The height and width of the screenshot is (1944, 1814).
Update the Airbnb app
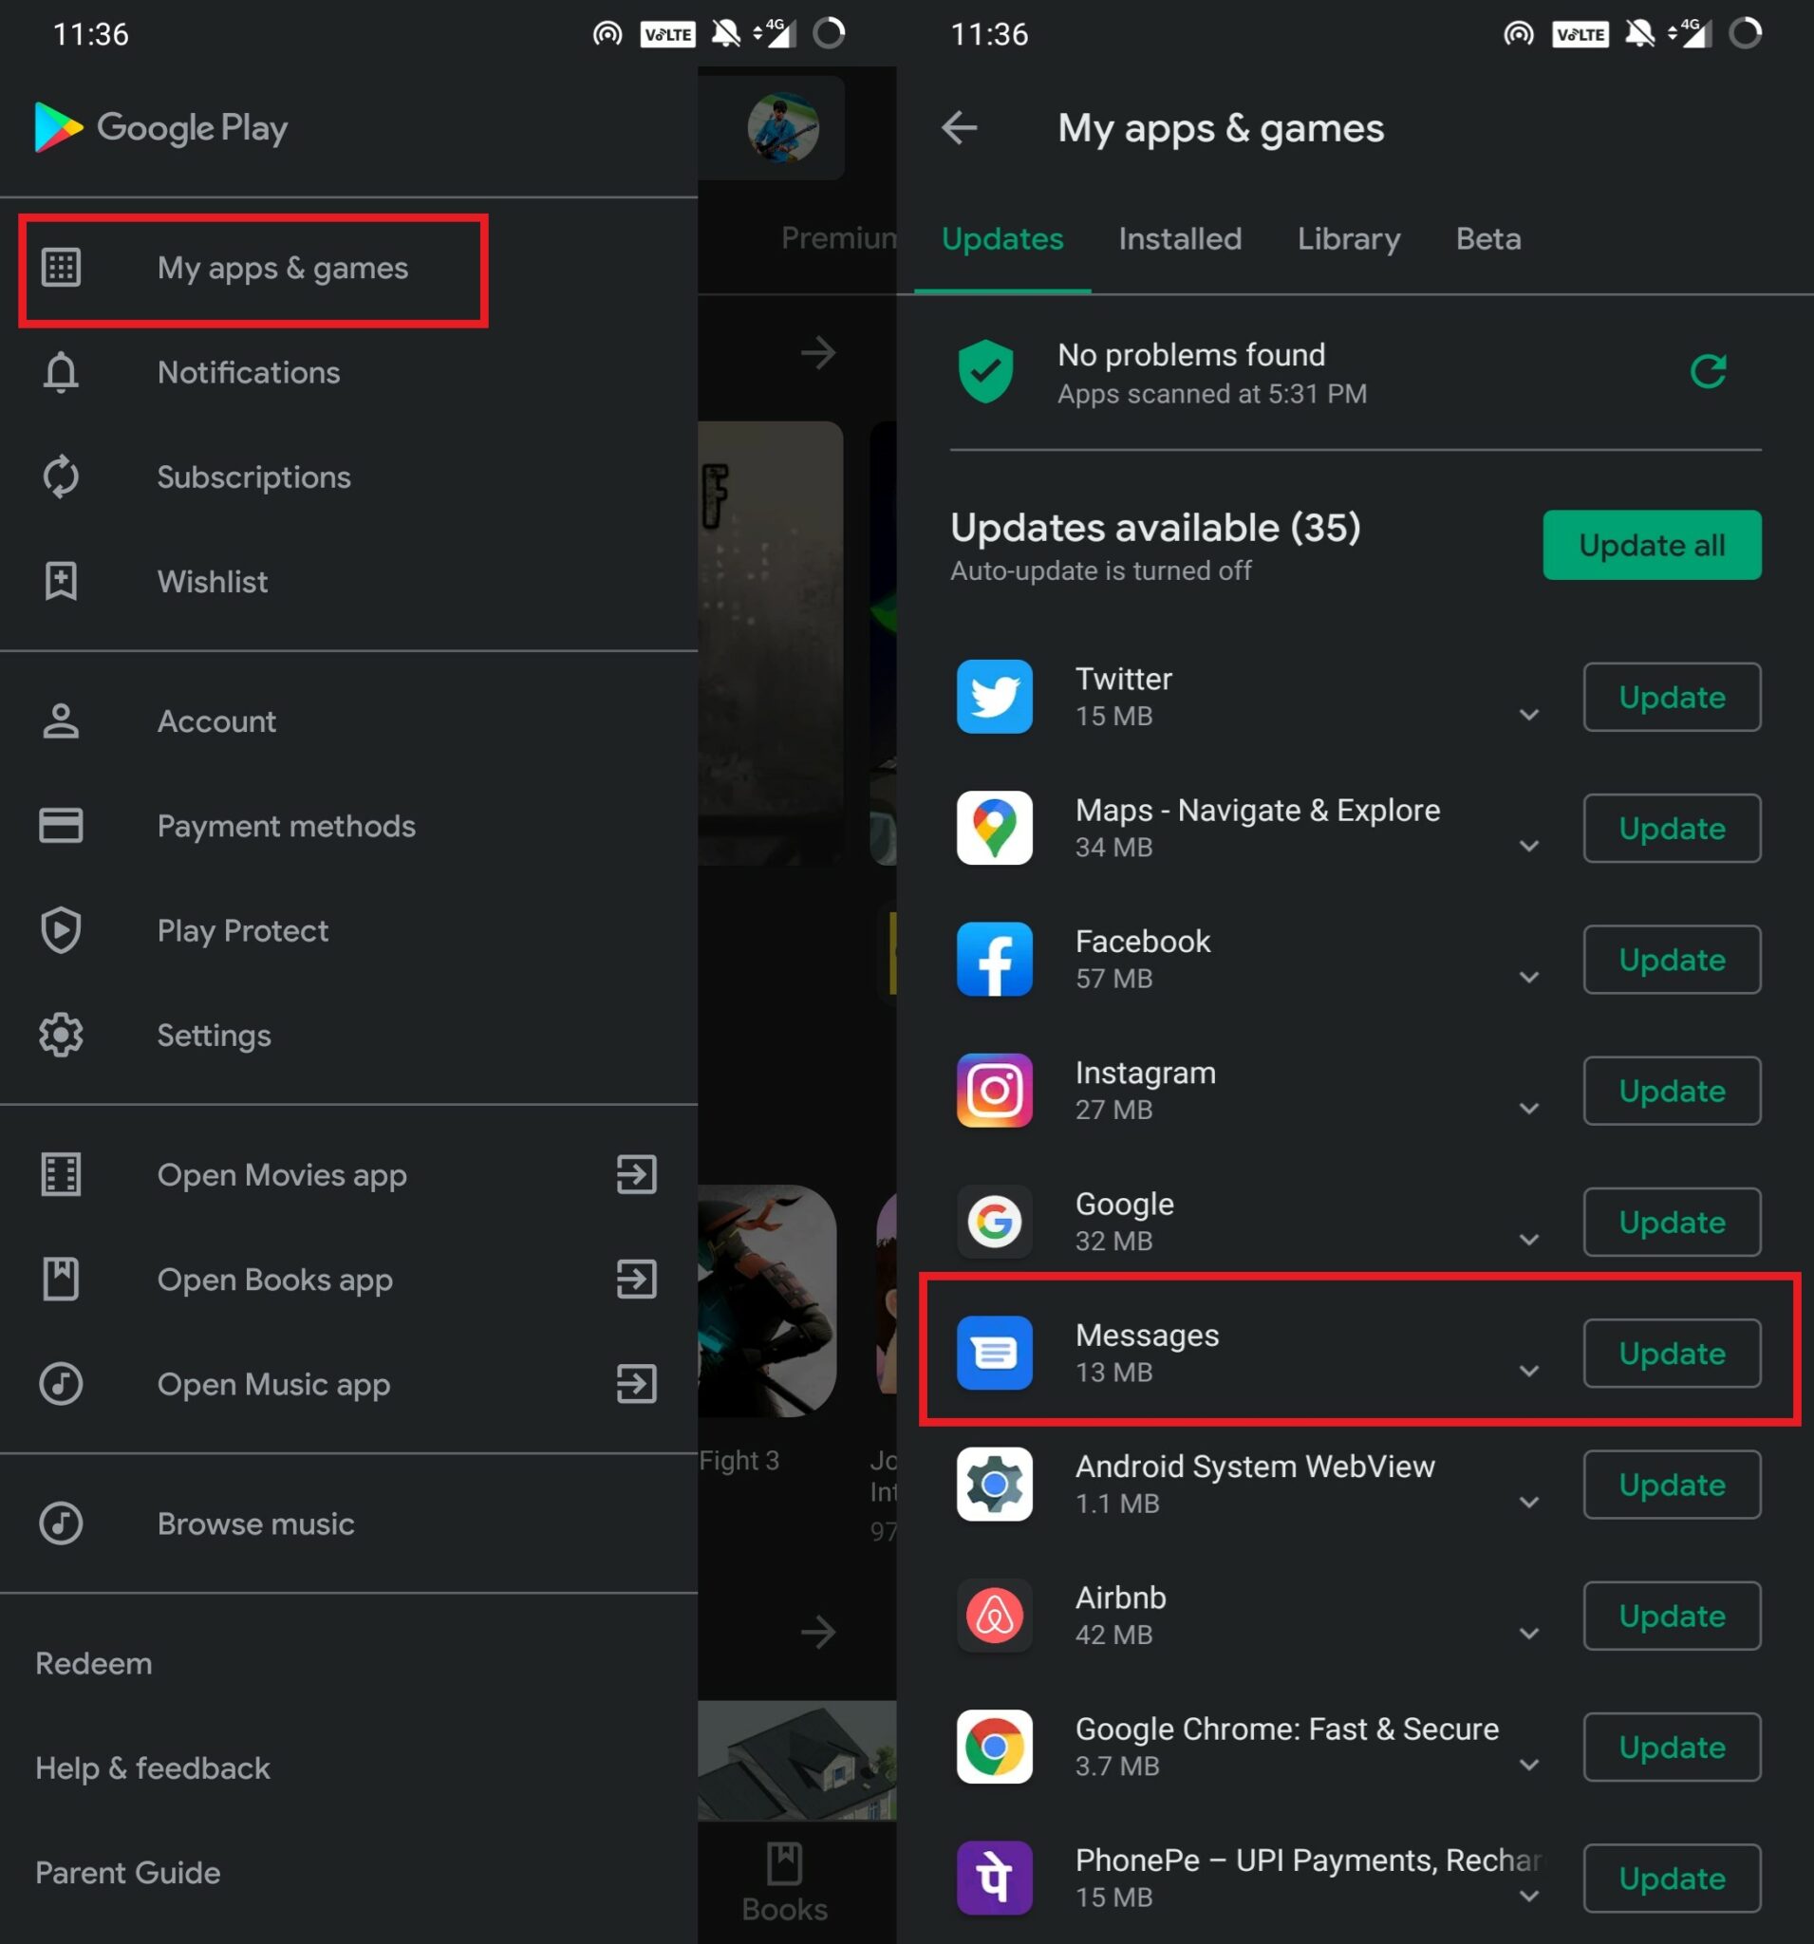tap(1673, 1617)
